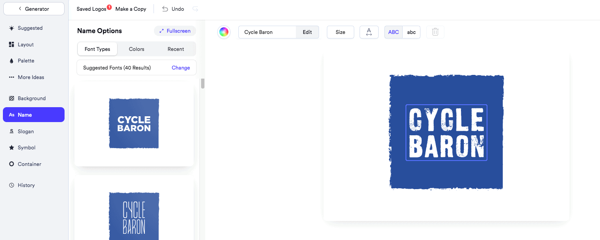Click the trash delete icon

point(435,32)
